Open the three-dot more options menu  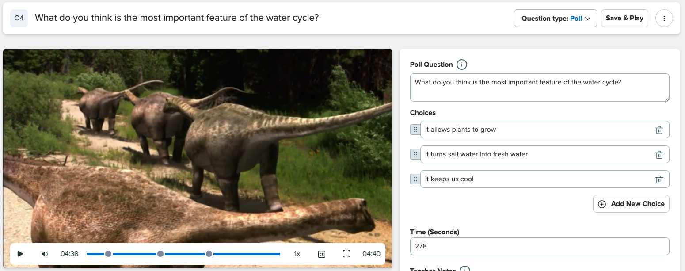(664, 19)
